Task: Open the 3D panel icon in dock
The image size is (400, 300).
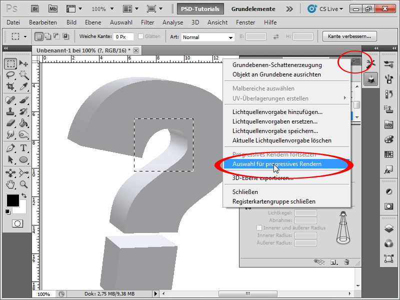Action: (370, 80)
